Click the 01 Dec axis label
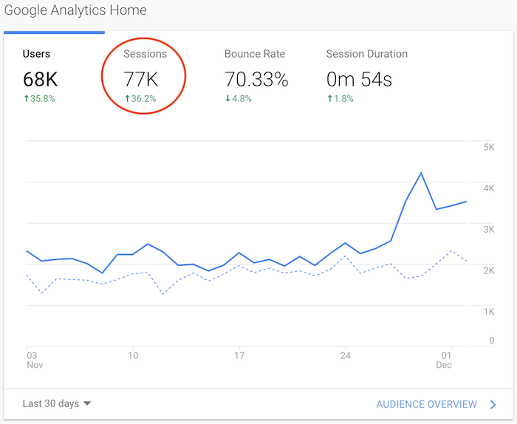This screenshot has height=424, width=517. pyautogui.click(x=444, y=360)
